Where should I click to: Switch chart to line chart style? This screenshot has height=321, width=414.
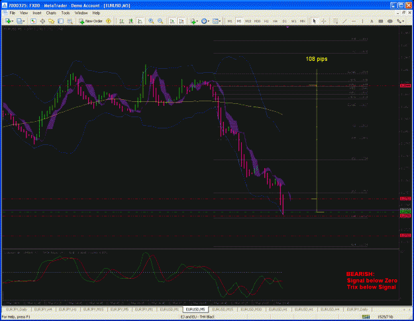[x=140, y=21]
